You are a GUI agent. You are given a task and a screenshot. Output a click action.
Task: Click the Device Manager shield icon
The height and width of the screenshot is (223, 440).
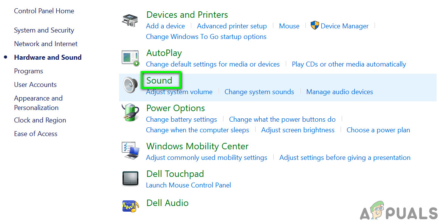315,26
